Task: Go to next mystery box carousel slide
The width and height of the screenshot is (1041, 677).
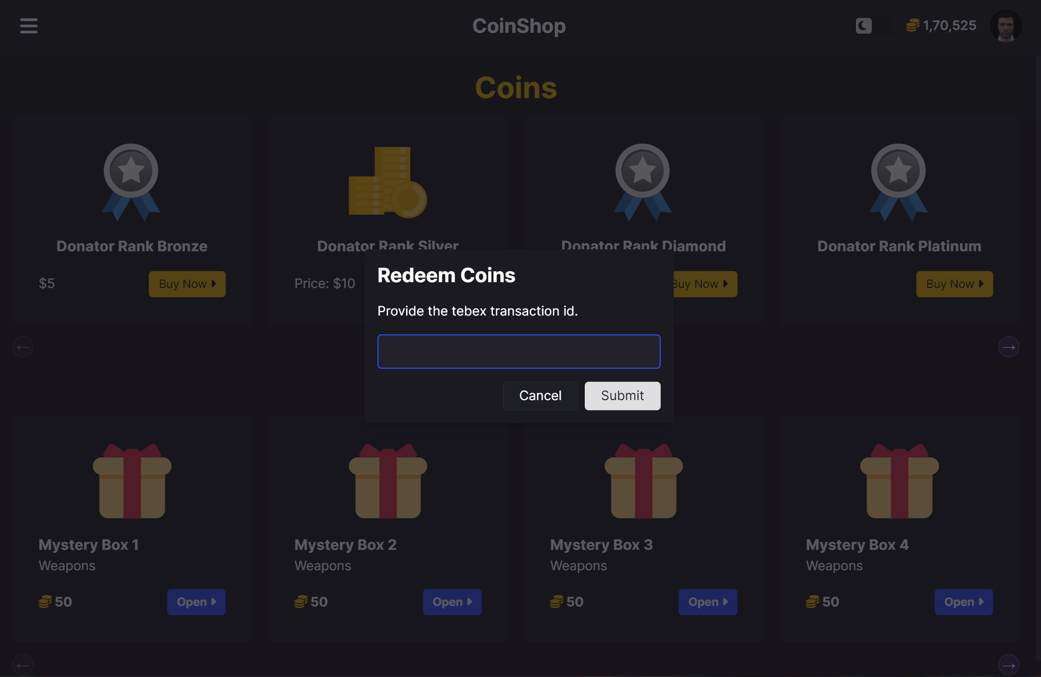Action: point(1009,665)
